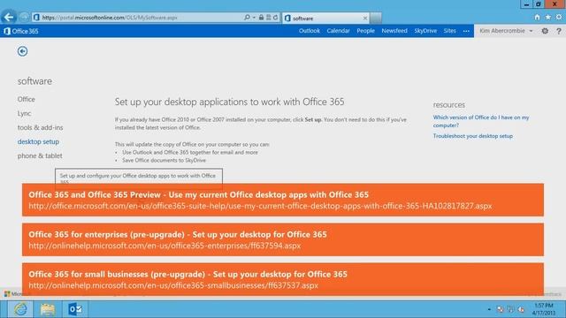Close the software browser tab
The width and height of the screenshot is (566, 318).
click(365, 18)
